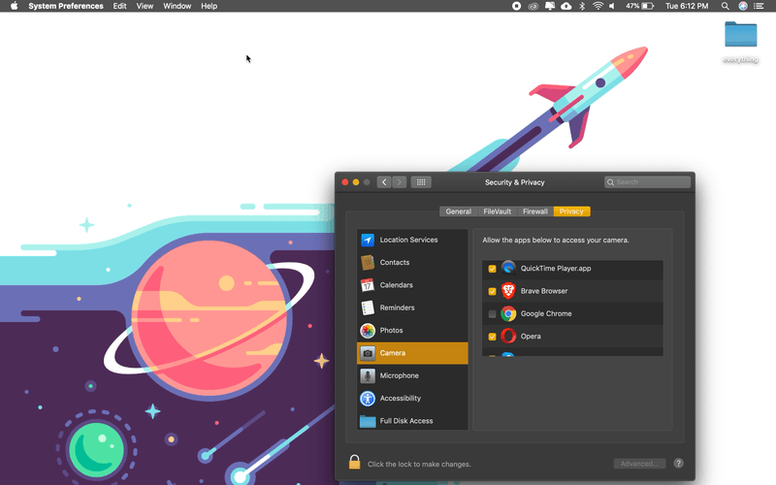Open the Contacts privacy category
The image size is (776, 485).
pyautogui.click(x=394, y=262)
